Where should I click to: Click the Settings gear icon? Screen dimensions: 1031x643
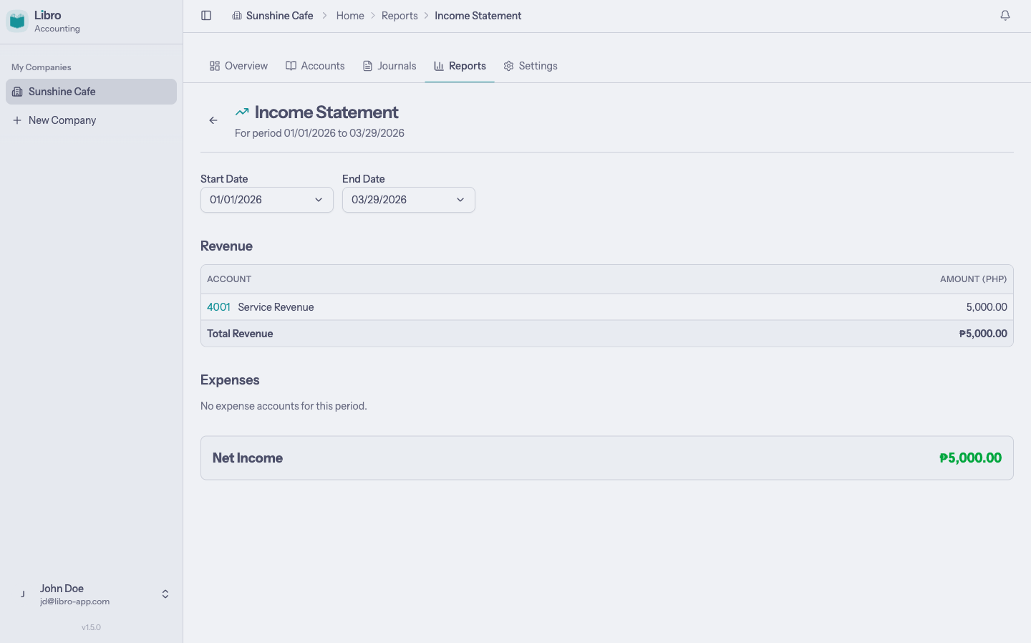(508, 65)
